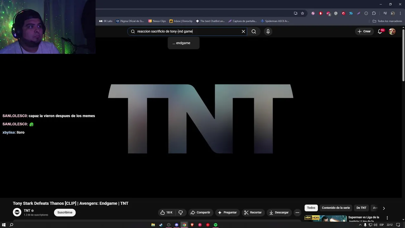Screen dimensions: 405x228
Task: Click the Compartir share button
Action: (201, 212)
